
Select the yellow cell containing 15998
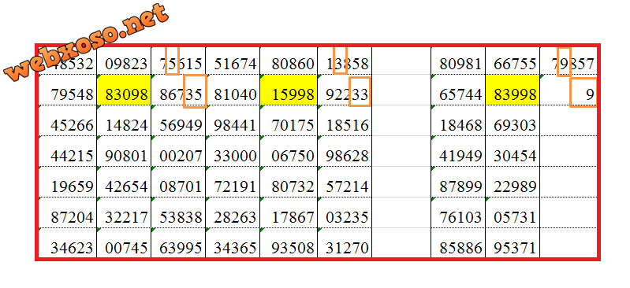pyautogui.click(x=289, y=90)
